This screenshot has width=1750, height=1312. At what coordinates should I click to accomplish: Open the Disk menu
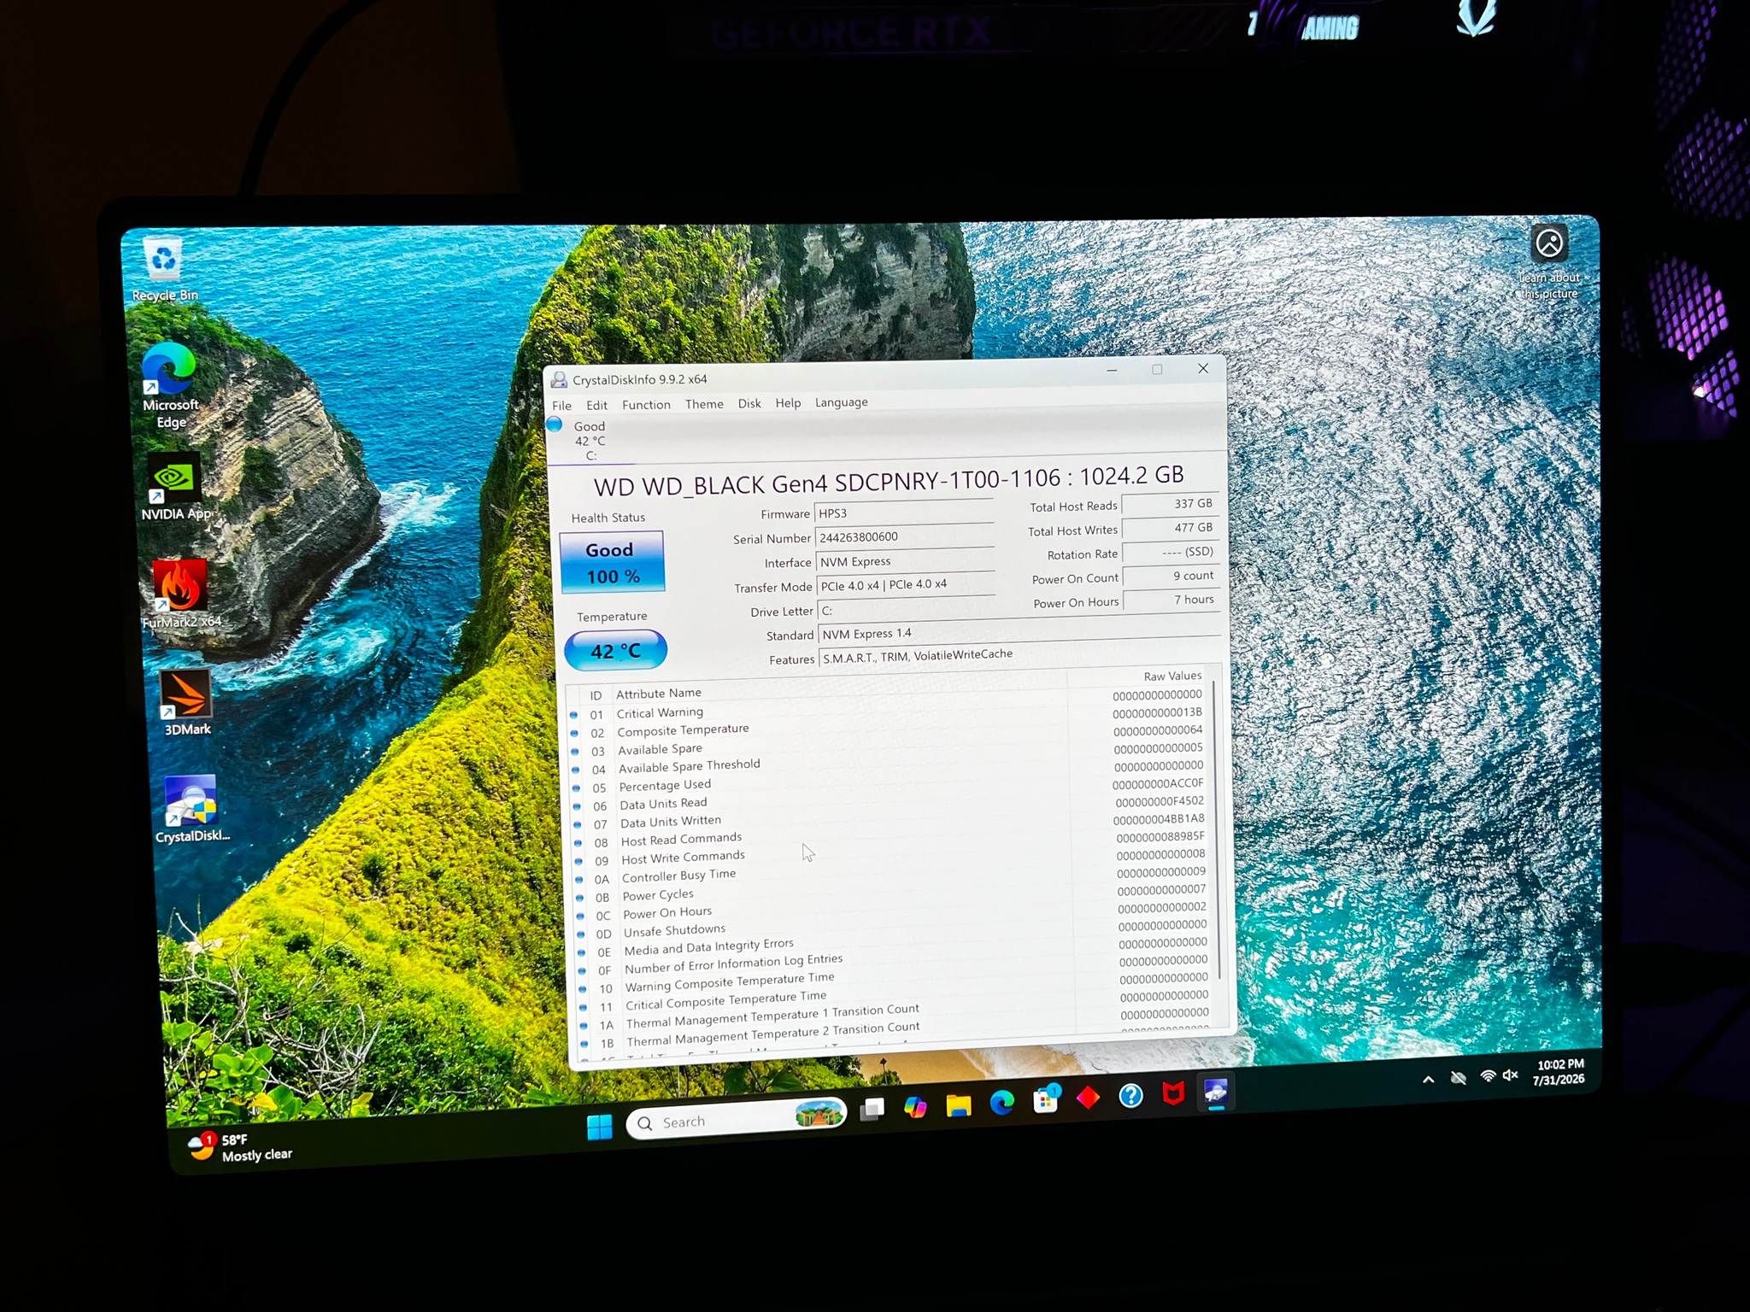pos(749,403)
